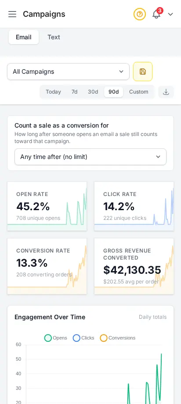Click the '$202.55 avg per order' text

click(x=131, y=282)
